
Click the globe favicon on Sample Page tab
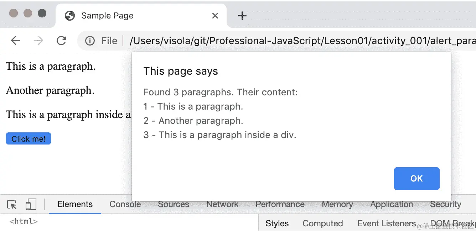(x=70, y=16)
